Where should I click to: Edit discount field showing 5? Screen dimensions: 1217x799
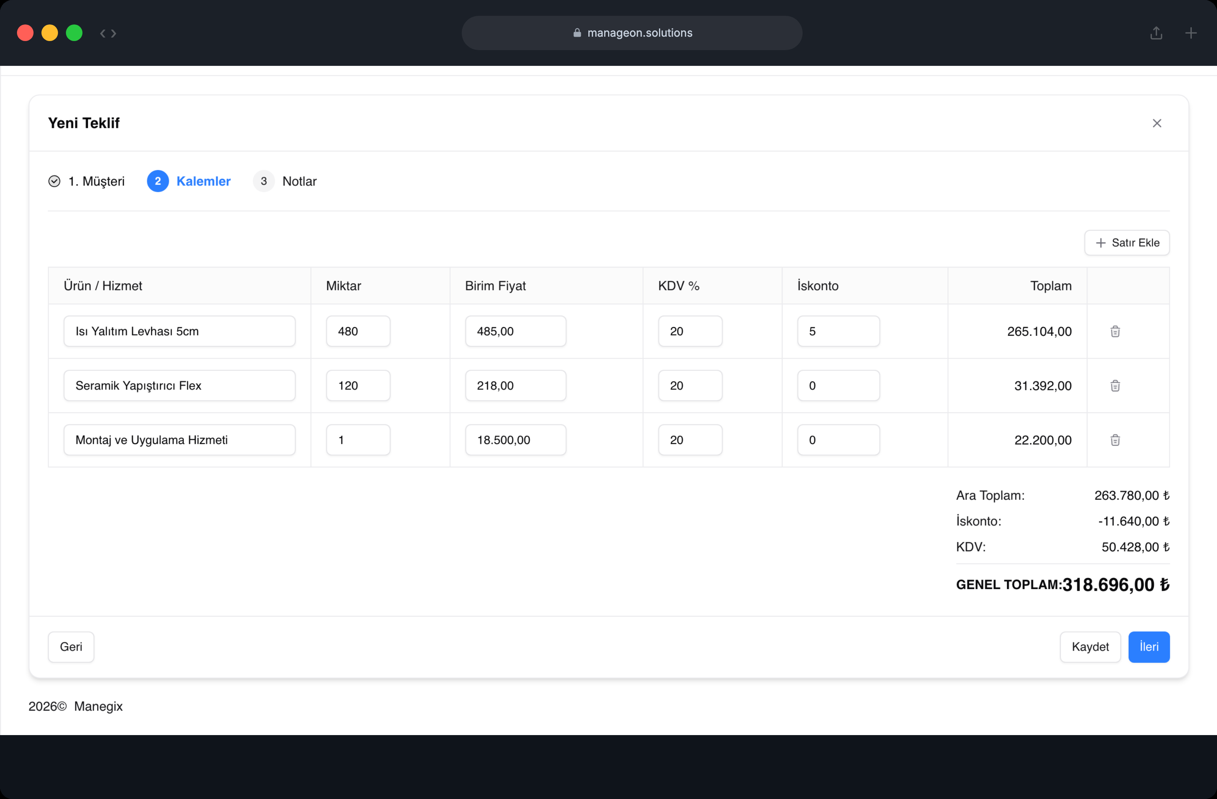pyautogui.click(x=838, y=331)
